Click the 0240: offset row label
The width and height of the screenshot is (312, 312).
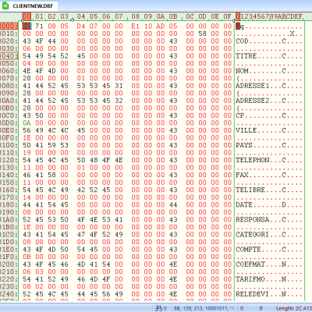click(x=9, y=294)
